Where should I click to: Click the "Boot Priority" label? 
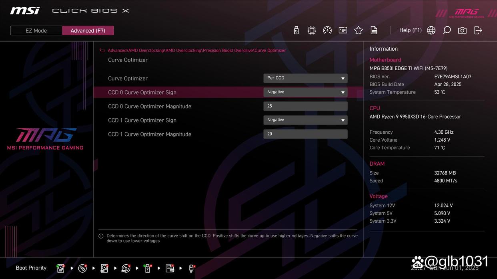point(31,268)
